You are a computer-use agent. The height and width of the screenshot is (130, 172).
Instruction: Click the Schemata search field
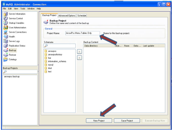click(59, 46)
